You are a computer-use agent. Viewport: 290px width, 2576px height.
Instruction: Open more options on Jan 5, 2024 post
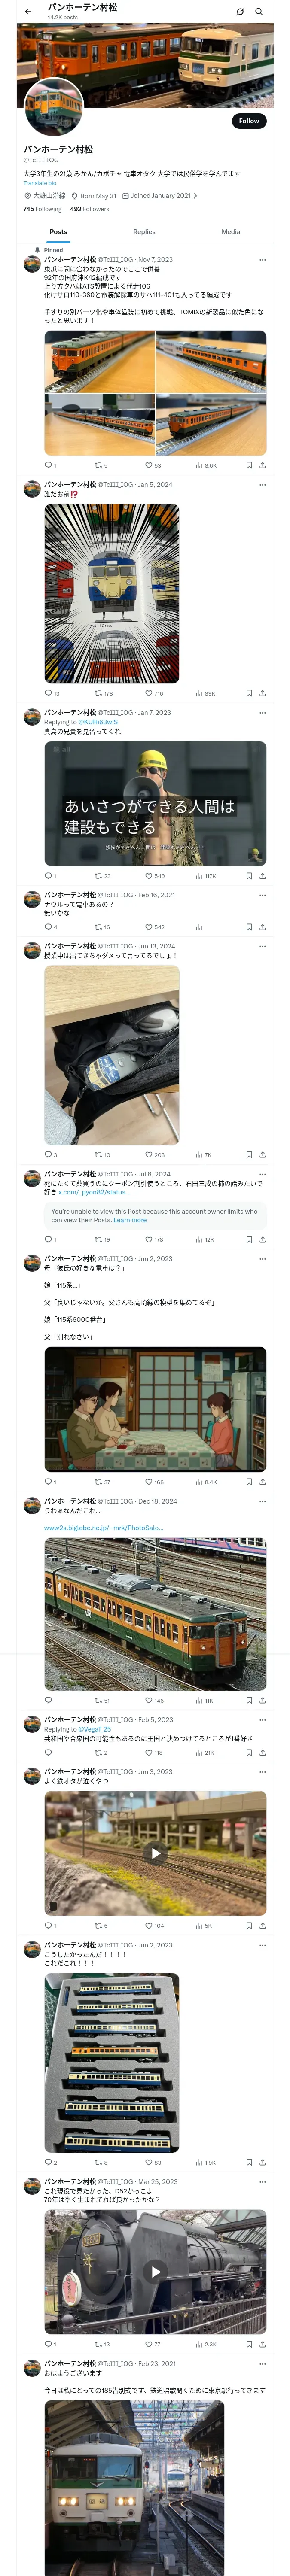point(263,484)
